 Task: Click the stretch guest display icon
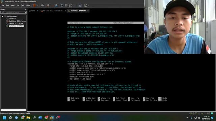pyautogui.click(x=86, y=5)
